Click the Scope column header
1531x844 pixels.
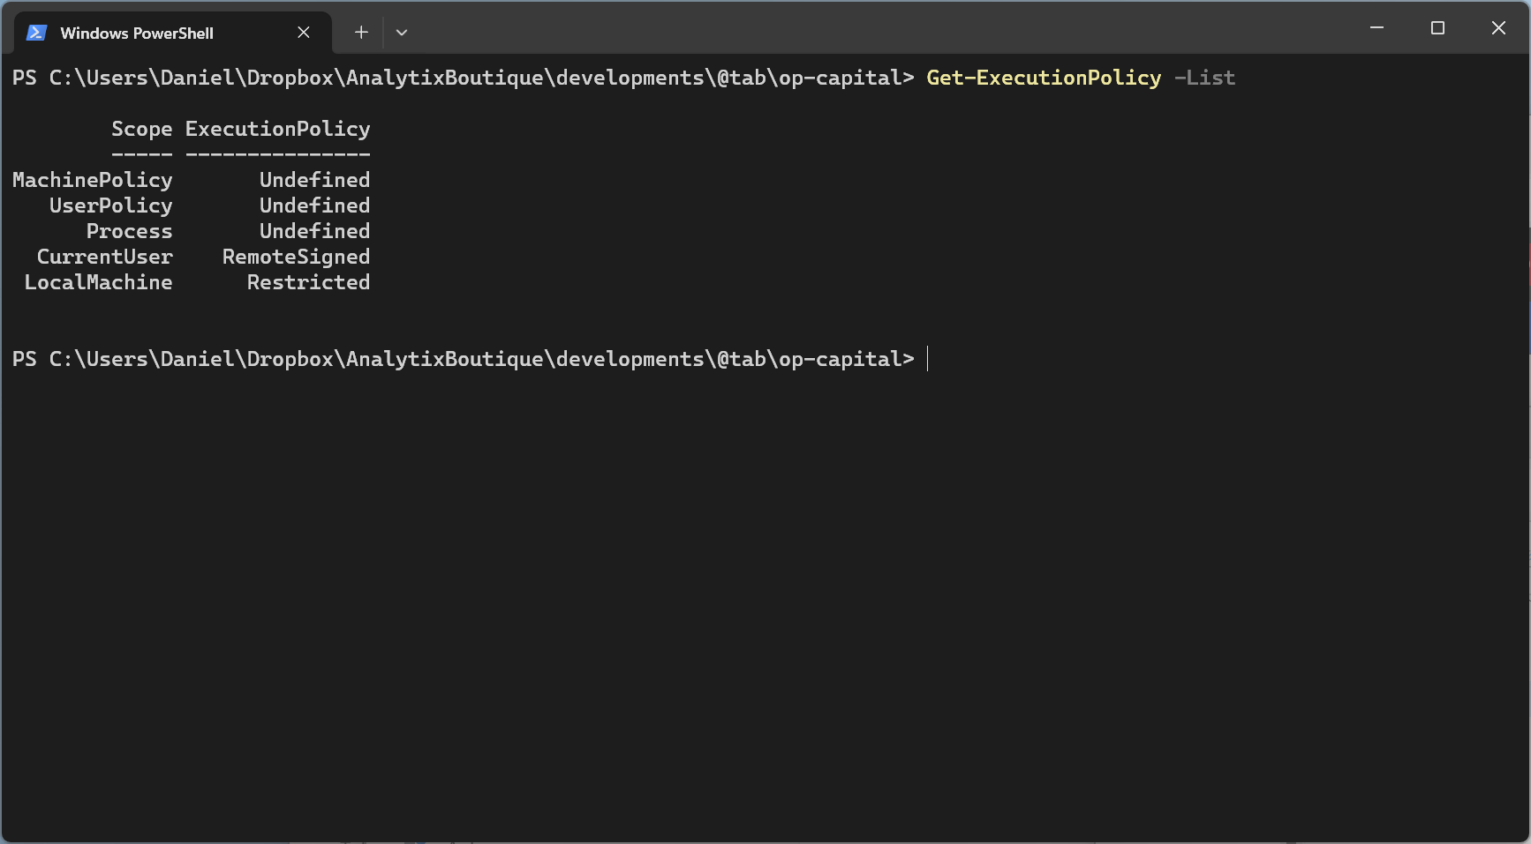(x=141, y=129)
